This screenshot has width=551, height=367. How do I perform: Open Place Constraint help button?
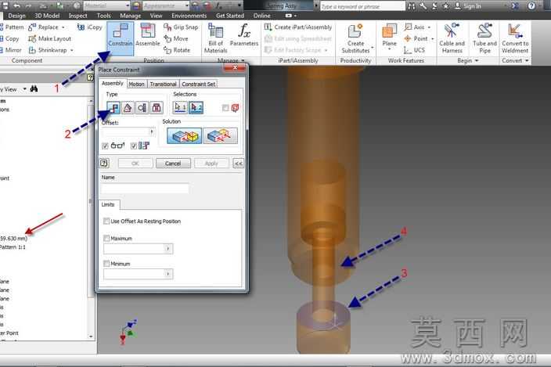[104, 163]
